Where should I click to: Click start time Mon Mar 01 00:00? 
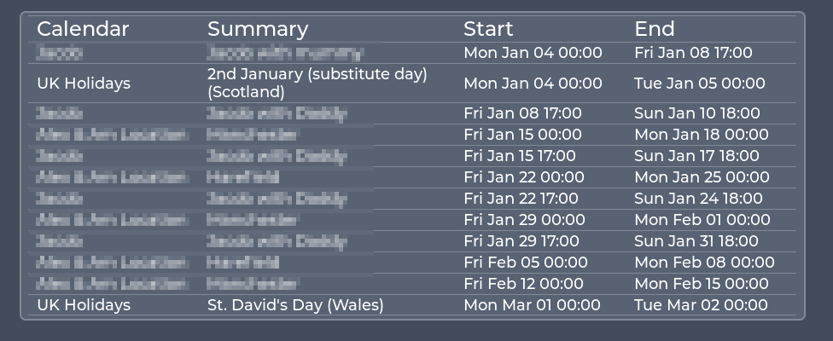tap(532, 305)
